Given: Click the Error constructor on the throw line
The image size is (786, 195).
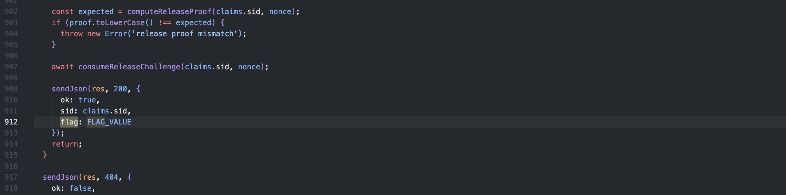Looking at the screenshot, I should point(116,34).
